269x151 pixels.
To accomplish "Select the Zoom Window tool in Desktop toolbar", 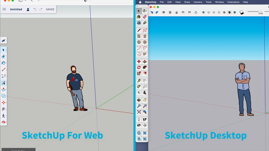I will [x=145, y=106].
